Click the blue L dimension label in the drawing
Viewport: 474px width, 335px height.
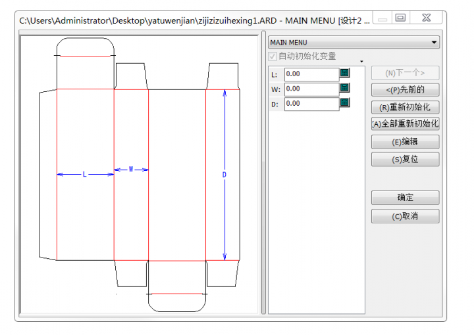coord(84,175)
